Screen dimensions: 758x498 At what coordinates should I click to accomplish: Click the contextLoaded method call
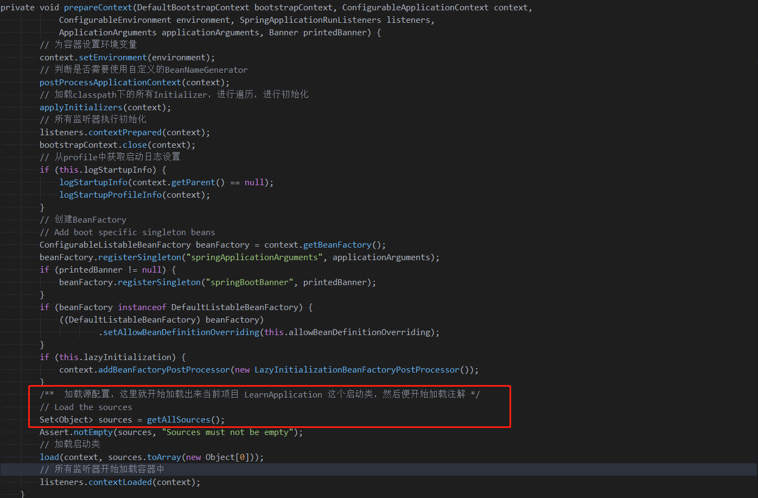click(x=120, y=482)
